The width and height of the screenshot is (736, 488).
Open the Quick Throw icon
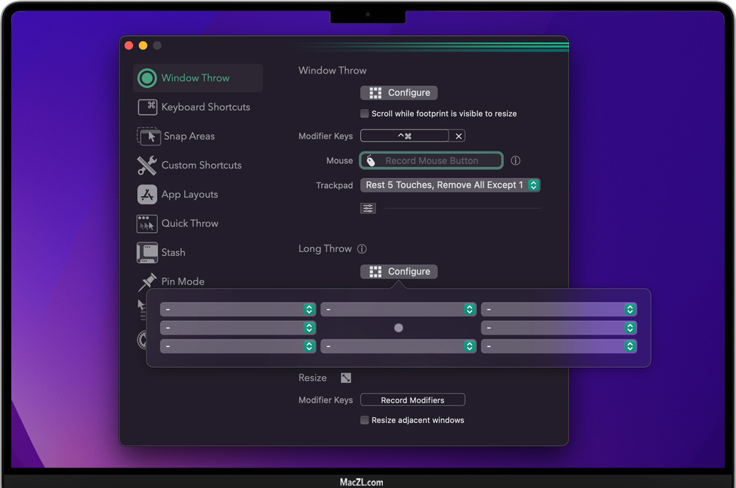point(147,223)
